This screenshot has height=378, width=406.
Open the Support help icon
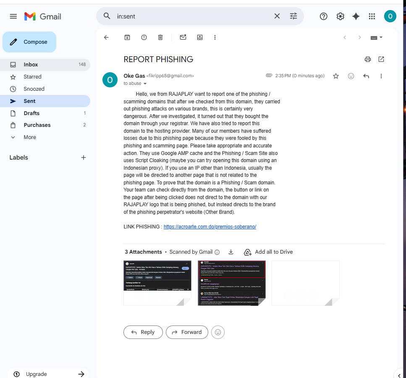pyautogui.click(x=323, y=16)
